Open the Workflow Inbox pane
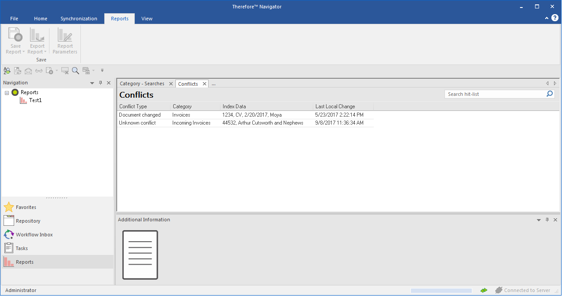Screen dimensions: 562x296 point(34,235)
